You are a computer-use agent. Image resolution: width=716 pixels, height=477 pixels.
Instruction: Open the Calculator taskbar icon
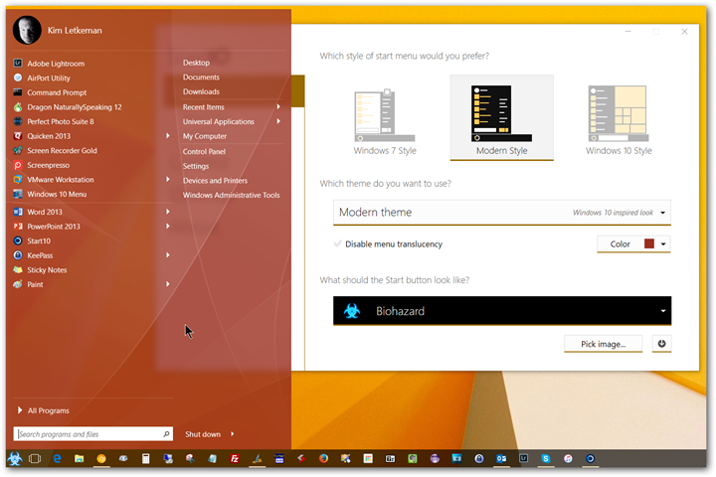(145, 459)
